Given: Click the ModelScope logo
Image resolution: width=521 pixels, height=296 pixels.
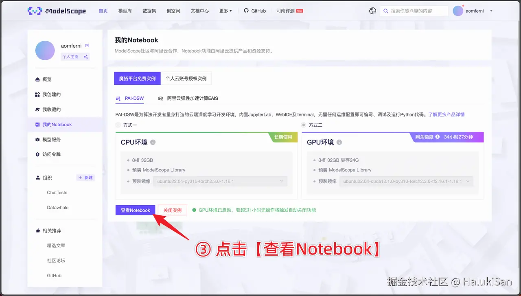Looking at the screenshot, I should 57,11.
